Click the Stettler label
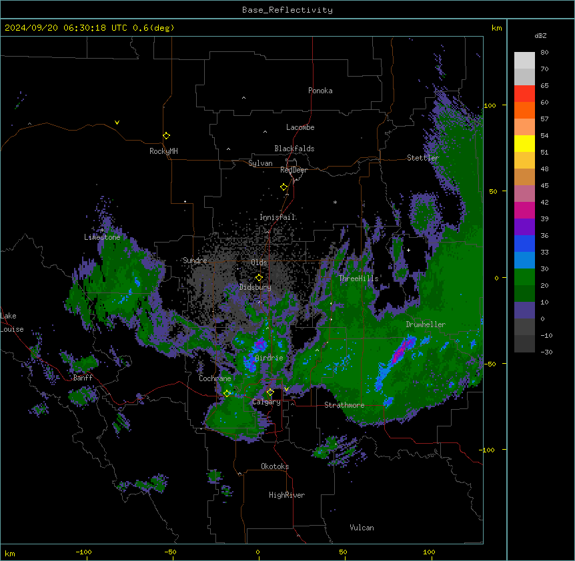This screenshot has height=561, width=575. click(423, 158)
